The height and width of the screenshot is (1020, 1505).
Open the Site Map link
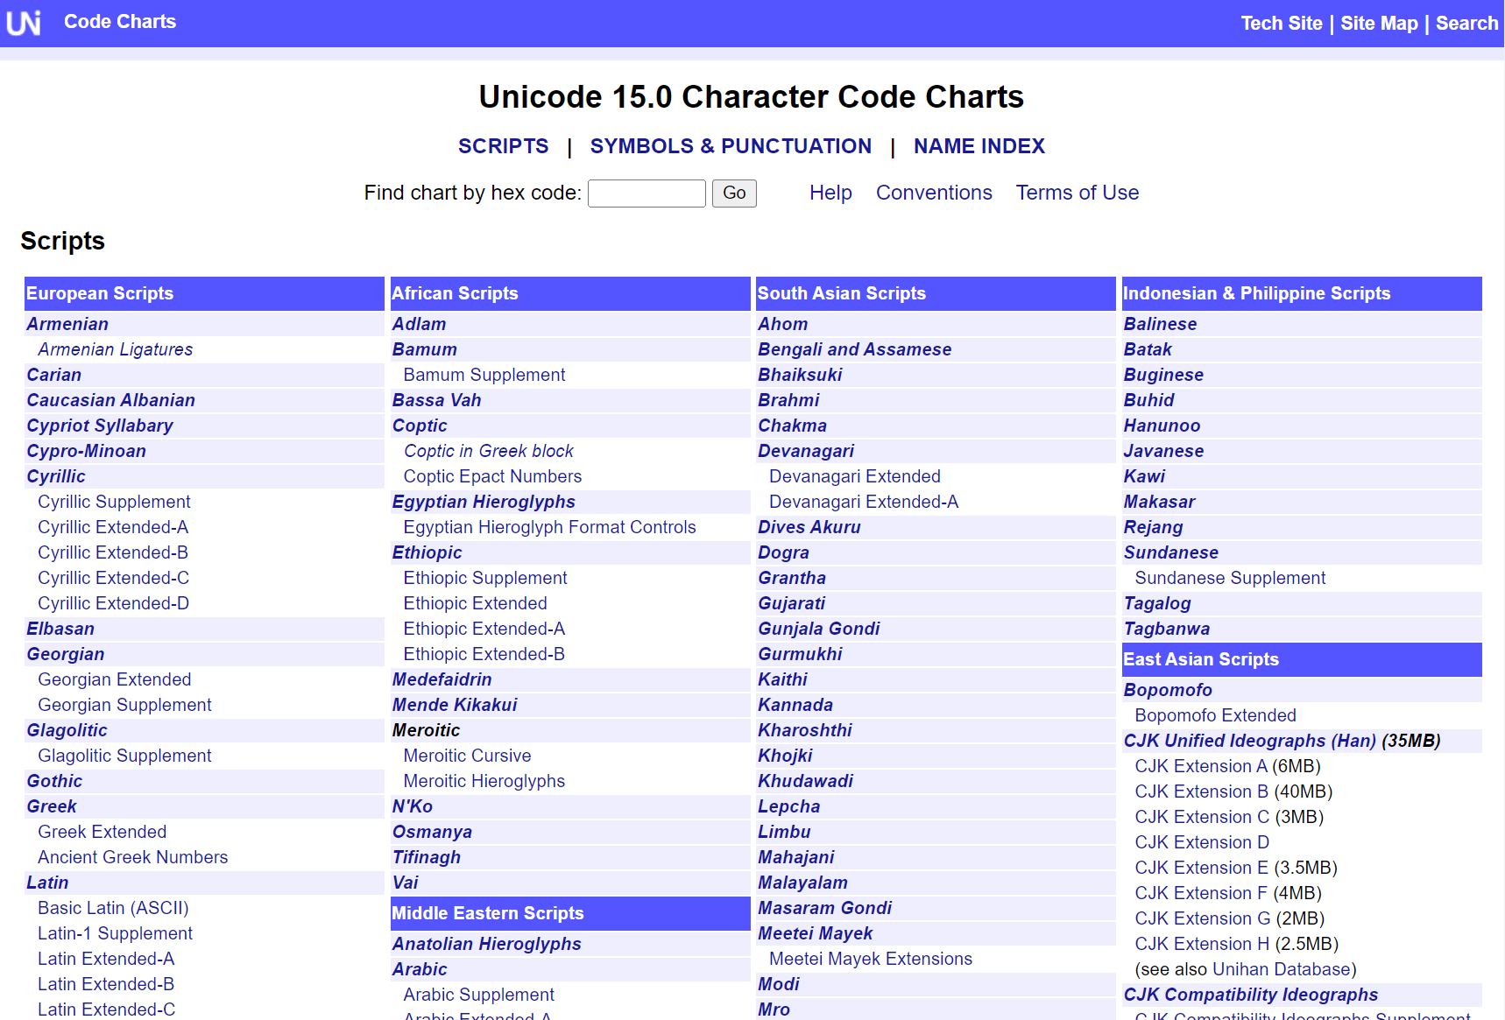1379,24
